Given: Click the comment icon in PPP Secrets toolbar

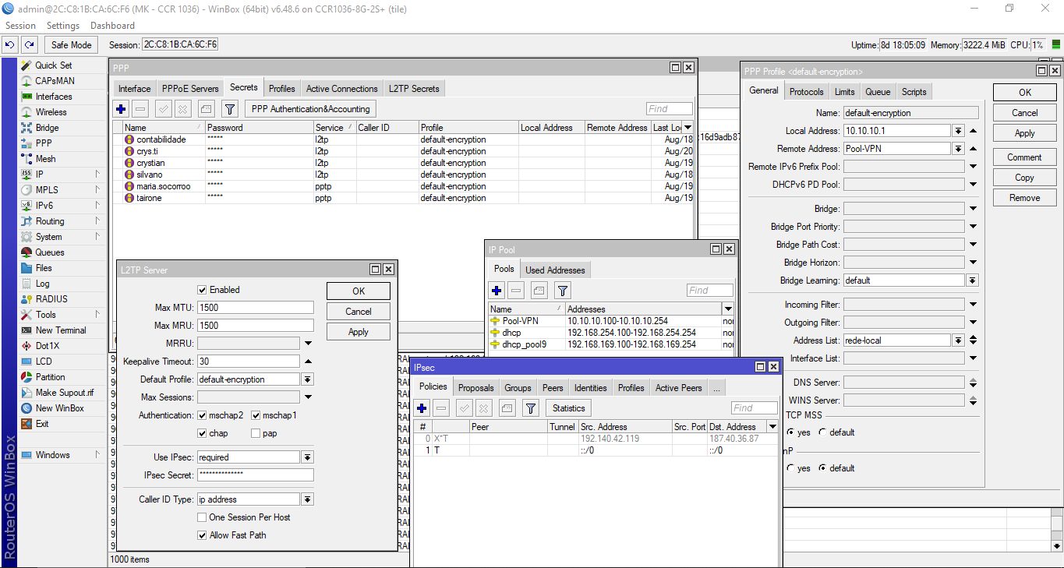Looking at the screenshot, I should tap(206, 109).
